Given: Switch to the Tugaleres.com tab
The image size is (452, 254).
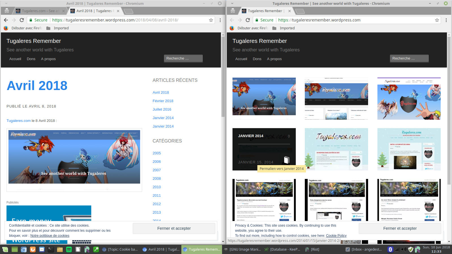Looking at the screenshot, I should pos(40,11).
